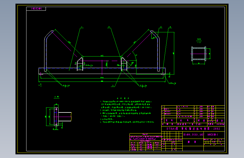244x158 pixels.
Task: Click the '代号' column header in parts list
Action: (169, 120)
